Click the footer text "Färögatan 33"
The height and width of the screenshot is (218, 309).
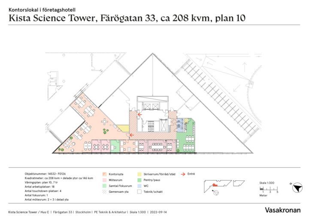tap(63, 212)
